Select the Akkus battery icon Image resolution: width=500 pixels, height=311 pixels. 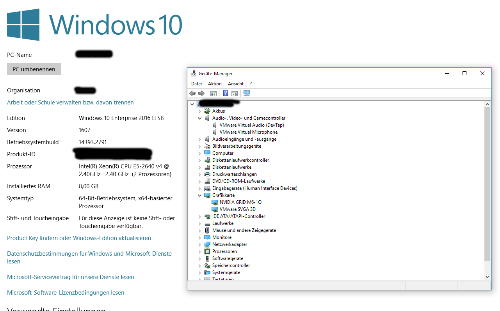207,111
